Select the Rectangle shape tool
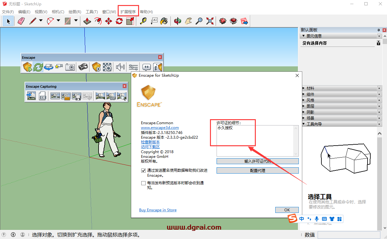 pos(68,21)
